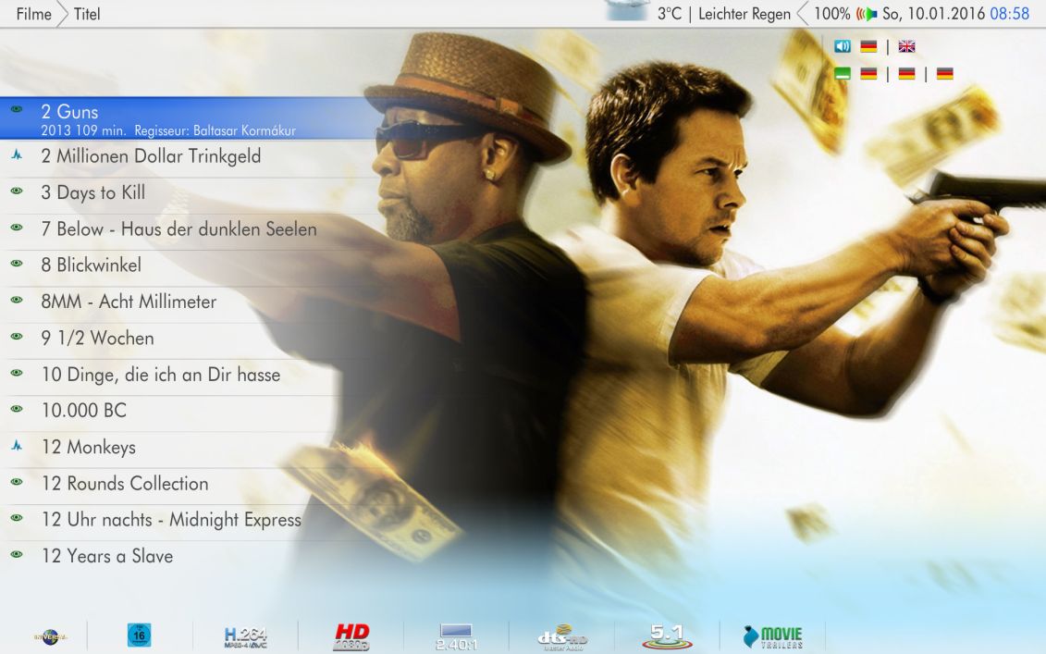1046x654 pixels.
Task: Click the H.264 video codec logo
Action: (245, 637)
